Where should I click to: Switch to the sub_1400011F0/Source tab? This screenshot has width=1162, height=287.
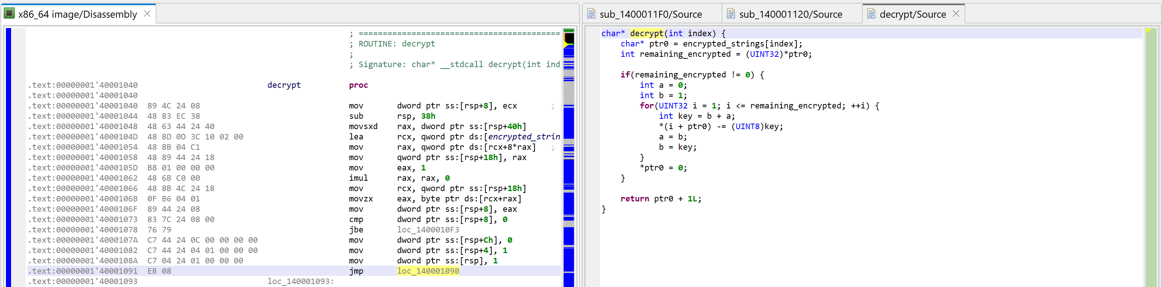[651, 14]
